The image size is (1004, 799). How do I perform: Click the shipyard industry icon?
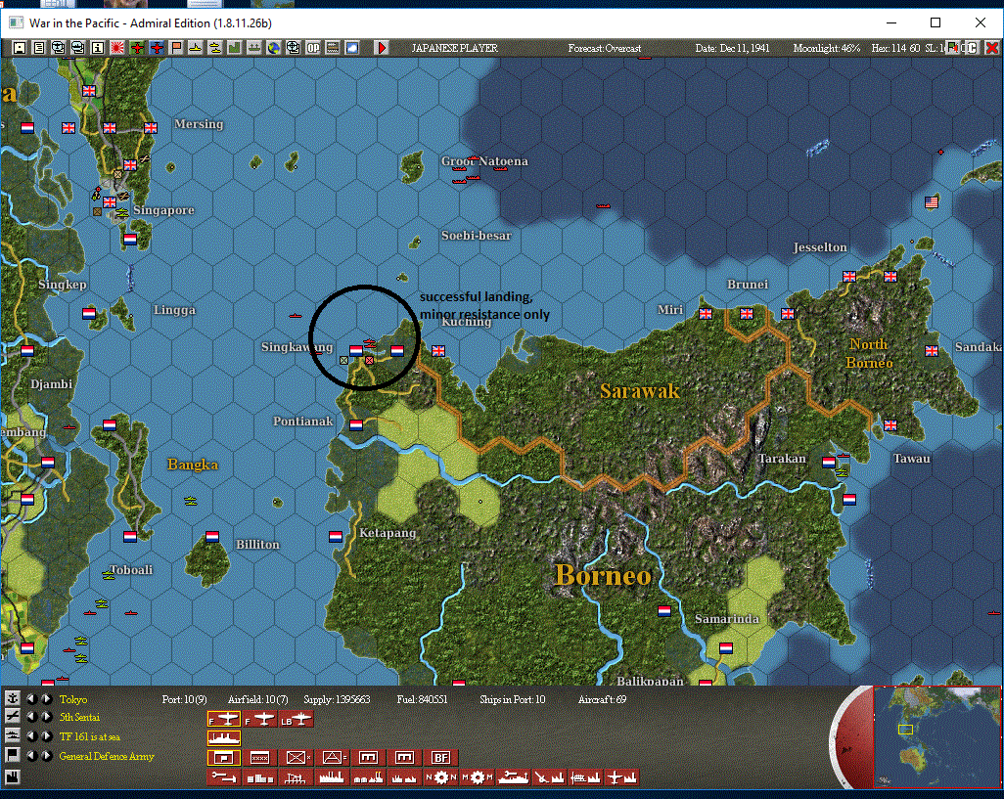513,777
